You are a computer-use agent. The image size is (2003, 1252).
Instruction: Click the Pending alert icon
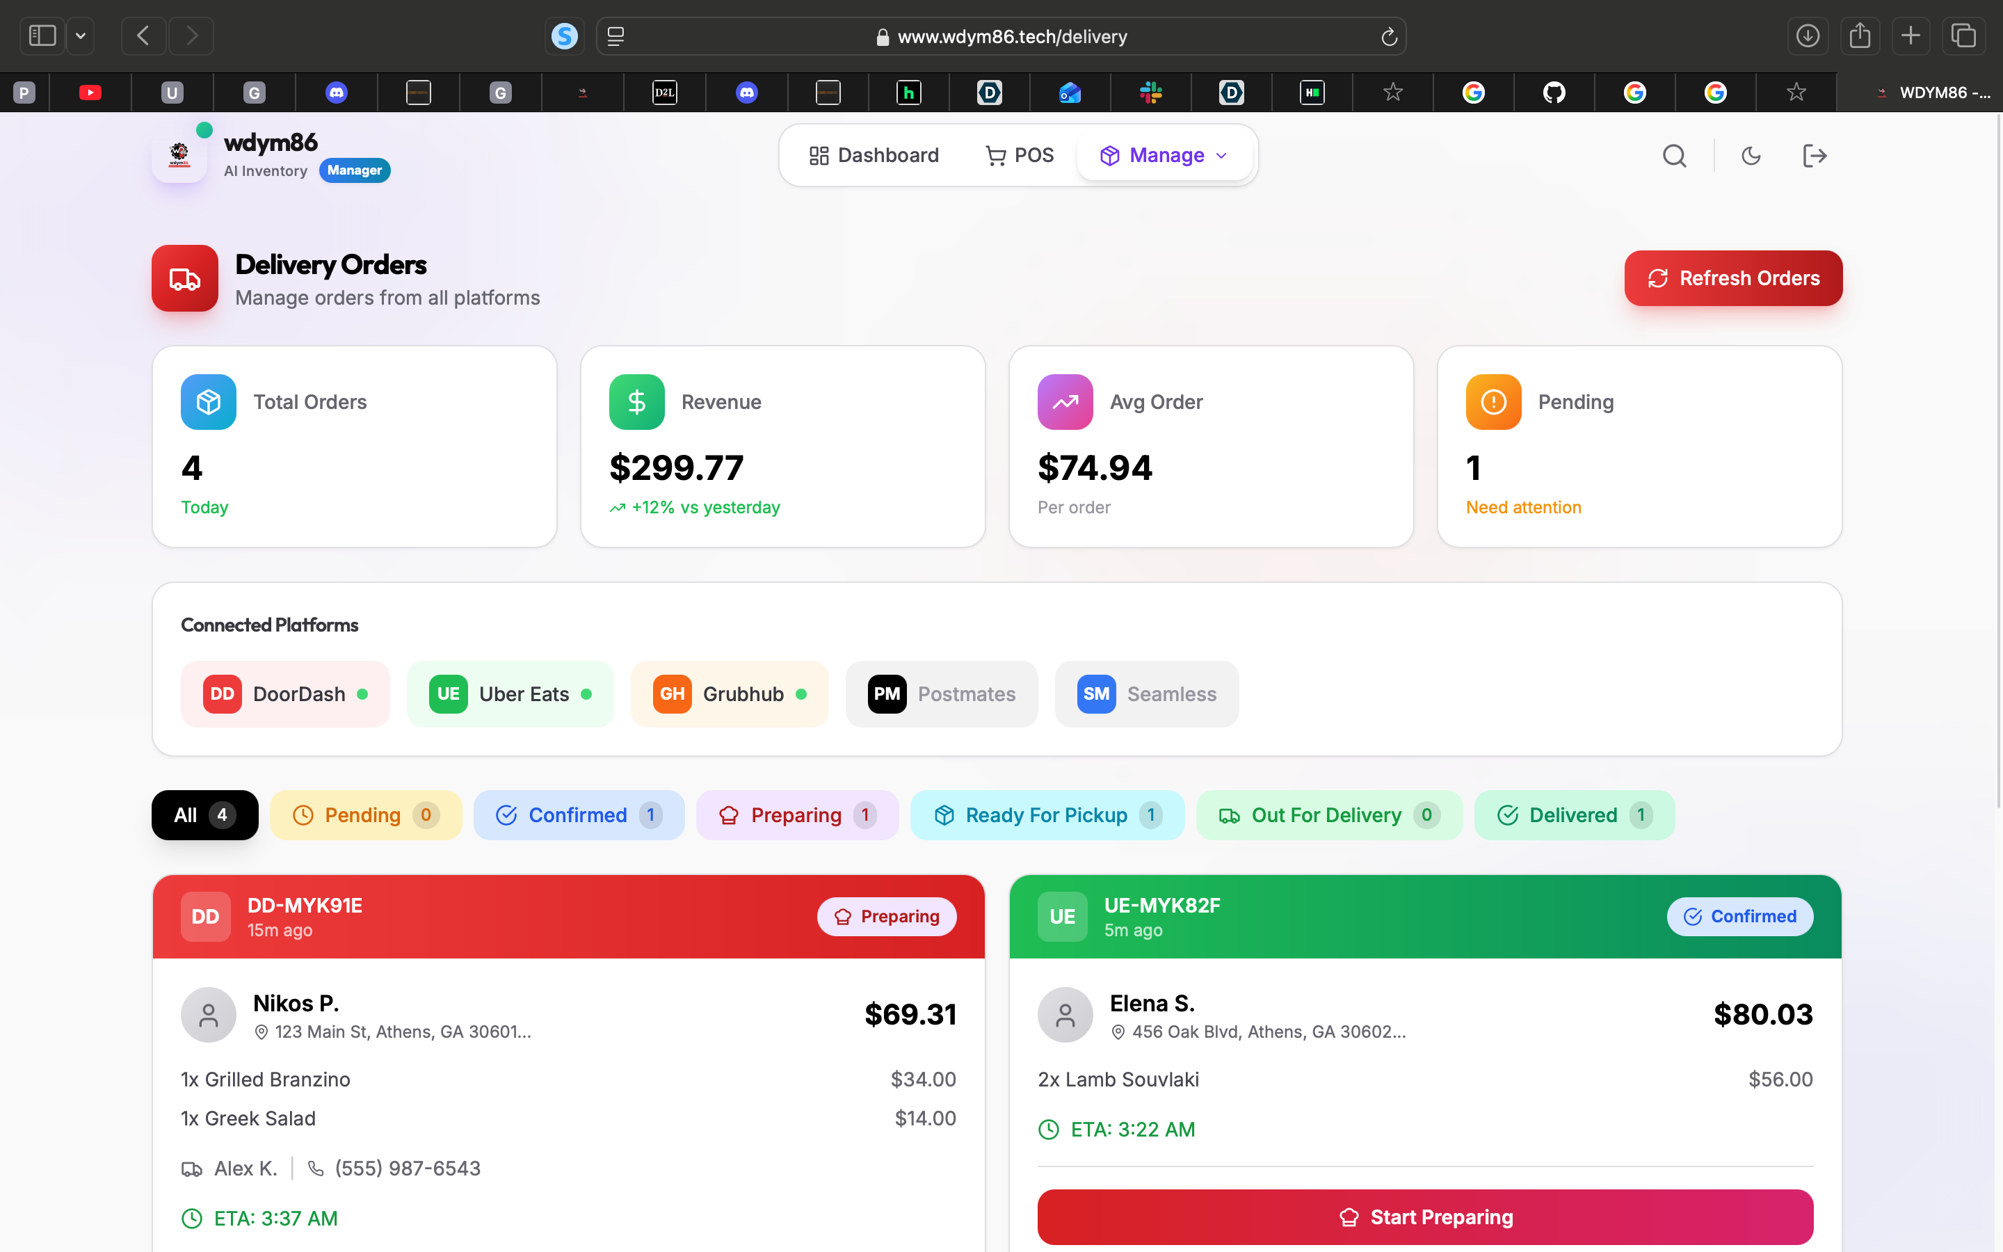[1493, 403]
